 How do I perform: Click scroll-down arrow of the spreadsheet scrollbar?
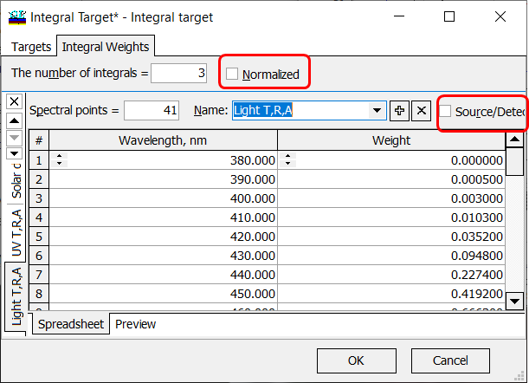pos(514,301)
